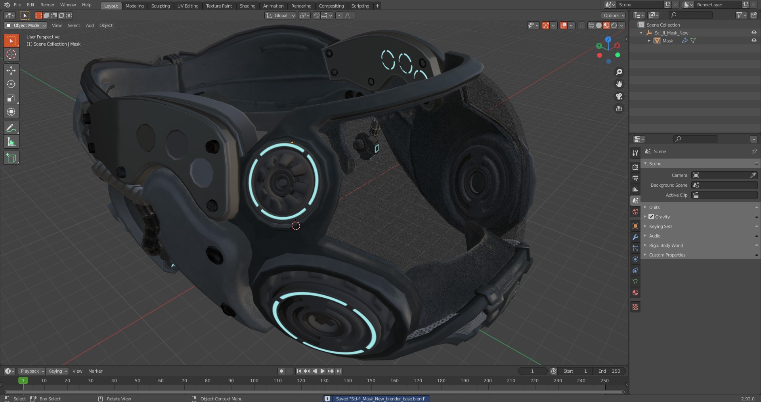Open the Physics properties tab
This screenshot has width=761, height=402.
[635, 259]
